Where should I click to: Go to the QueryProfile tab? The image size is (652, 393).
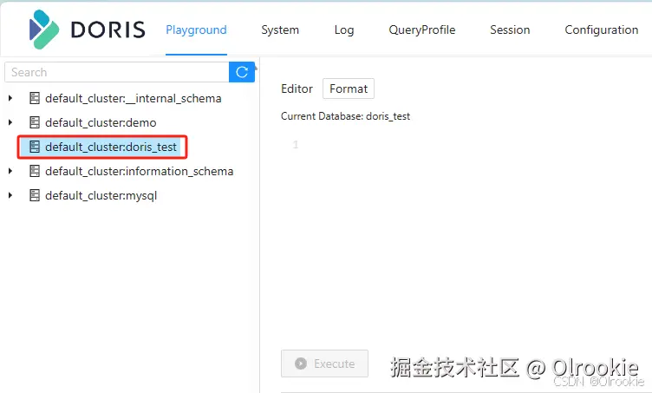pos(422,30)
